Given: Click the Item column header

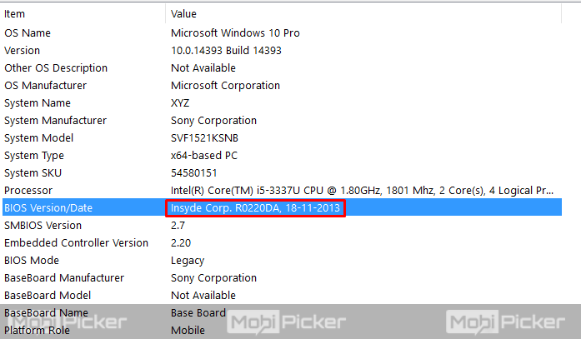Looking at the screenshot, I should 15,14.
